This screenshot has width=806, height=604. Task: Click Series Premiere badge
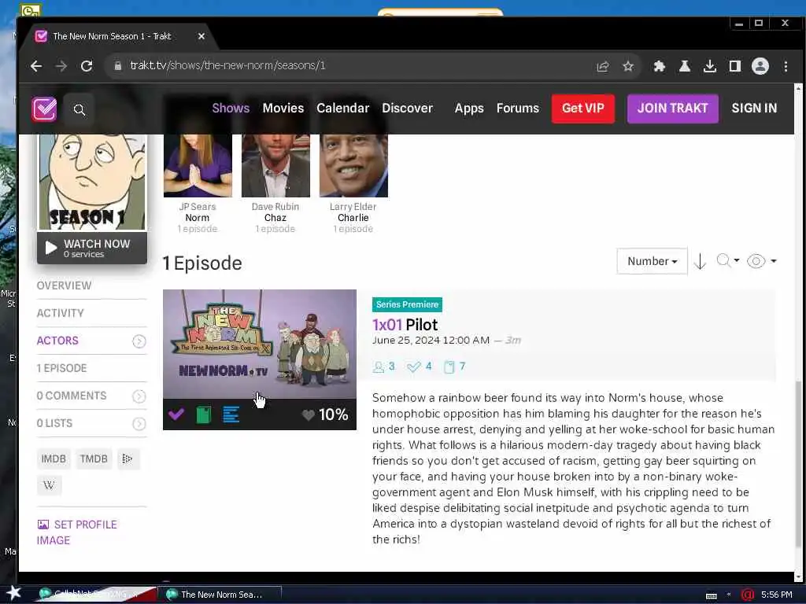point(407,304)
